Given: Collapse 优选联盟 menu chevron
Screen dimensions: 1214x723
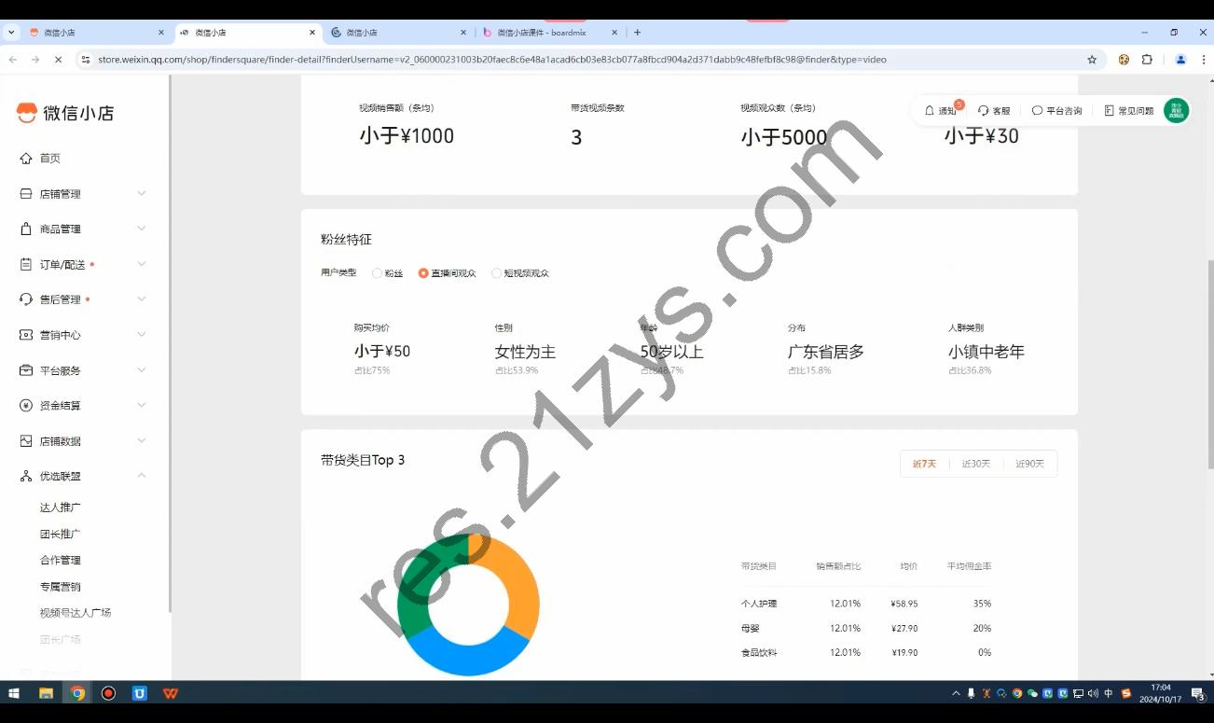Looking at the screenshot, I should pos(142,475).
